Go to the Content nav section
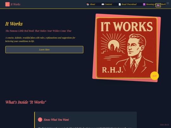 [x=107, y=4]
